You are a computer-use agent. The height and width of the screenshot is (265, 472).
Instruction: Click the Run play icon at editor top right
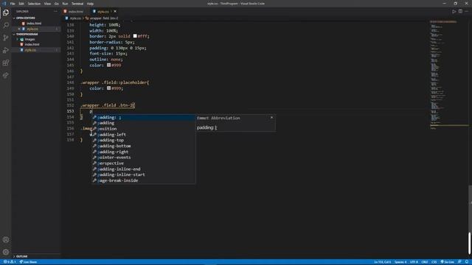coord(454,12)
